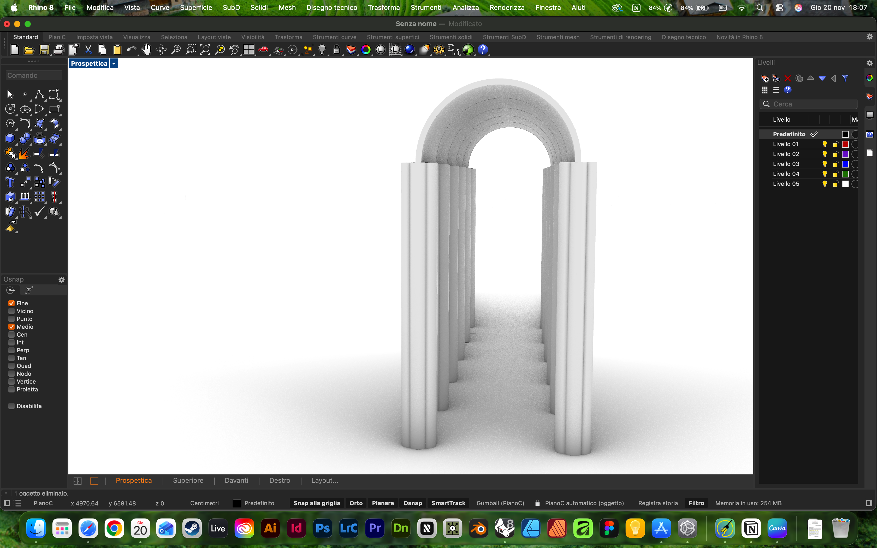Delete the selected layer with red X icon

click(788, 78)
